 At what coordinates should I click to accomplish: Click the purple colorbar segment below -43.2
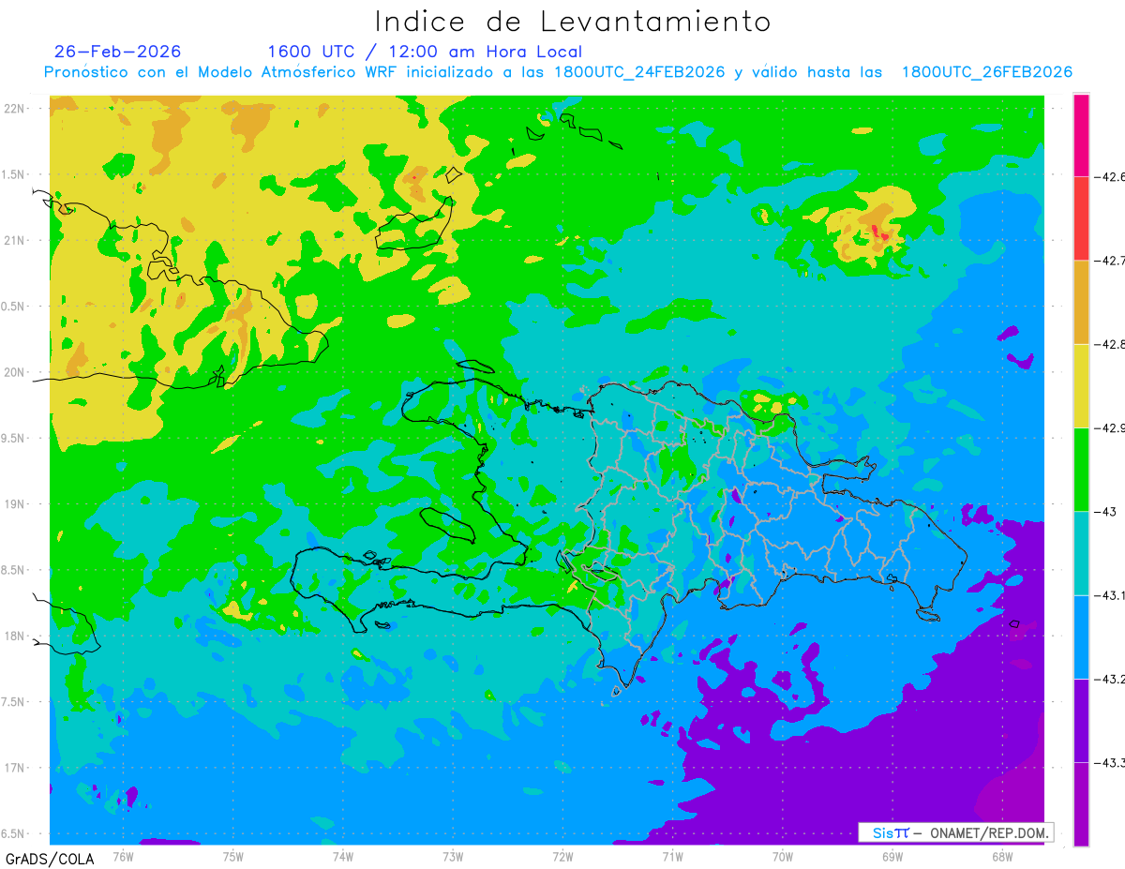tap(1081, 720)
